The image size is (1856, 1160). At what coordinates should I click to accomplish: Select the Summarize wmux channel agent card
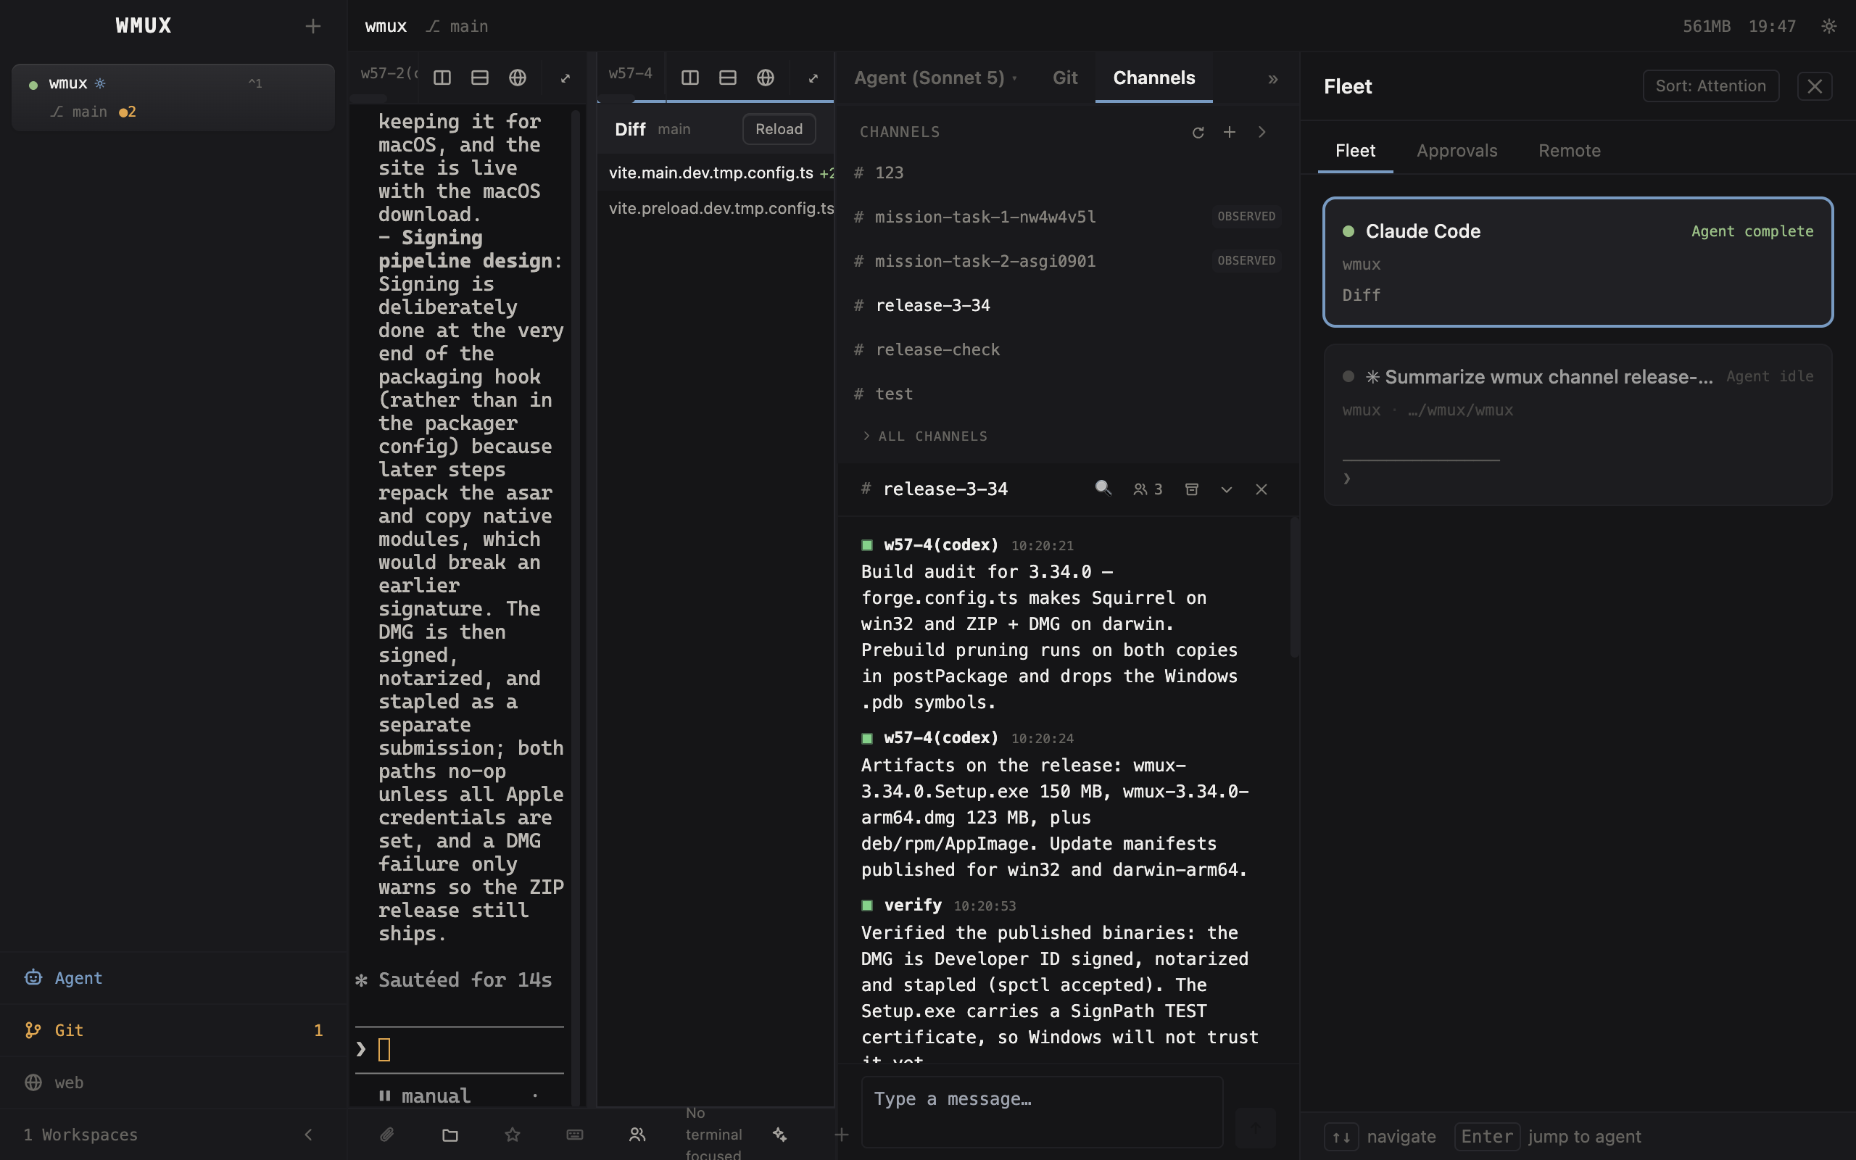pyautogui.click(x=1578, y=425)
